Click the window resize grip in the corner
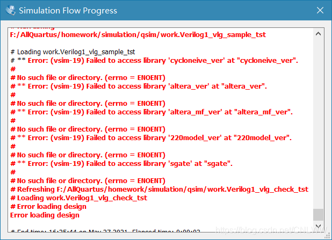332x240 pixels. pyautogui.click(x=328, y=236)
